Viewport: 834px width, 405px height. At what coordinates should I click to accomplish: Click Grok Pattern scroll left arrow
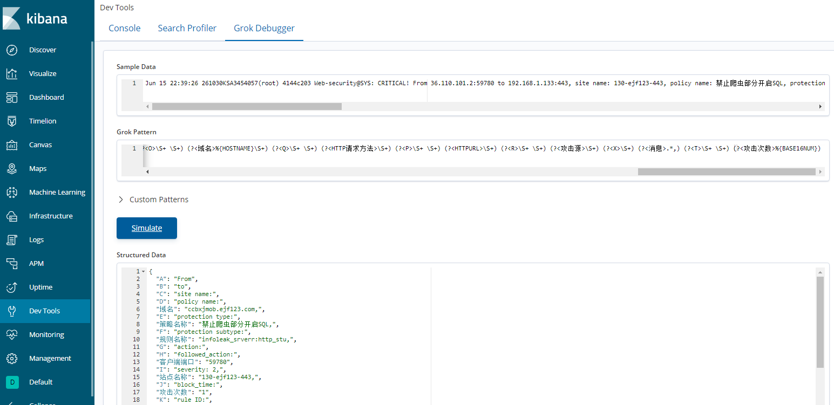click(x=147, y=171)
